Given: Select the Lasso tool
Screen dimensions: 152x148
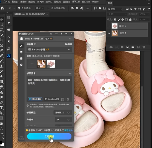Looking at the screenshot, I should point(1,30).
